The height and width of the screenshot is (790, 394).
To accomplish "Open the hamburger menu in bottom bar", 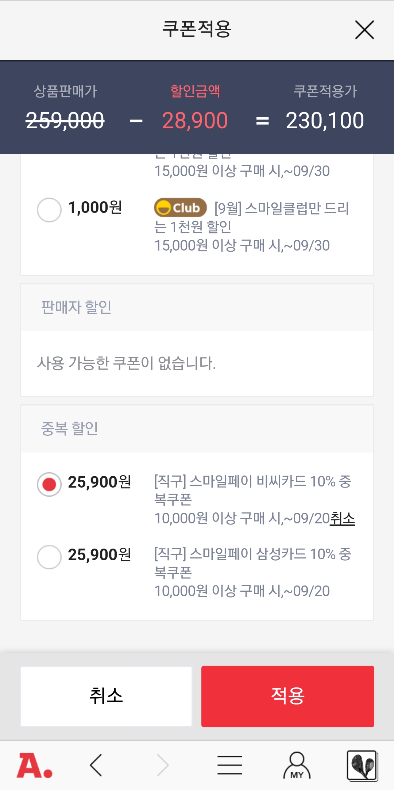I will coord(230,765).
